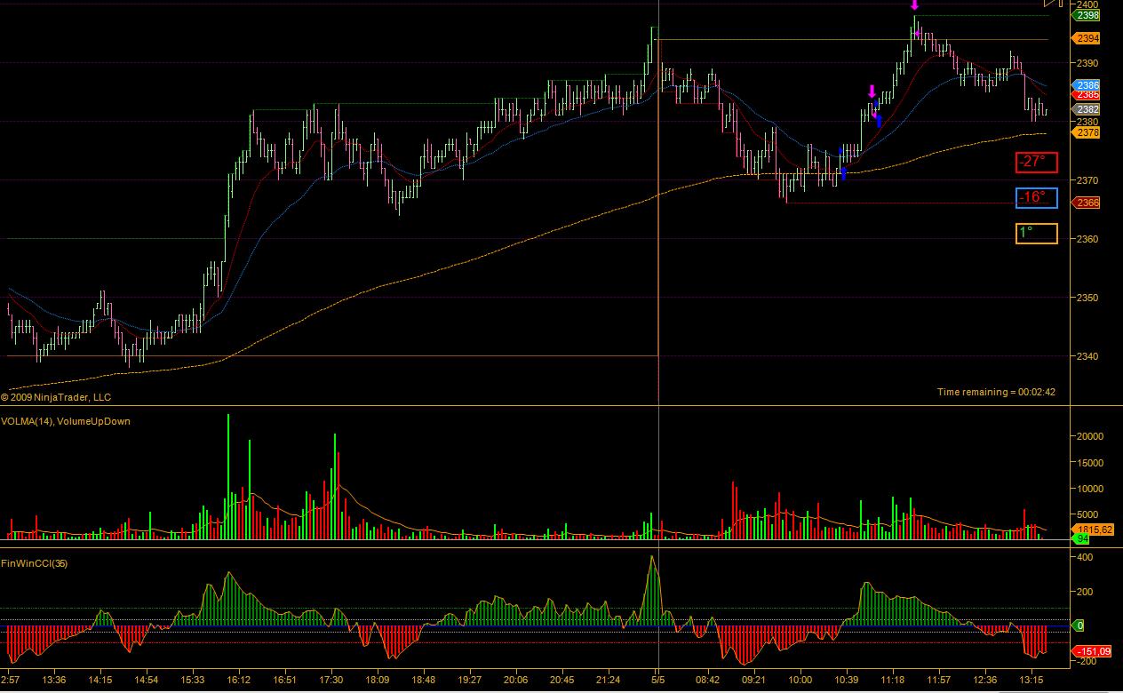Click the Time remaining = 00:02:42 text
1123x693 pixels.
(996, 392)
